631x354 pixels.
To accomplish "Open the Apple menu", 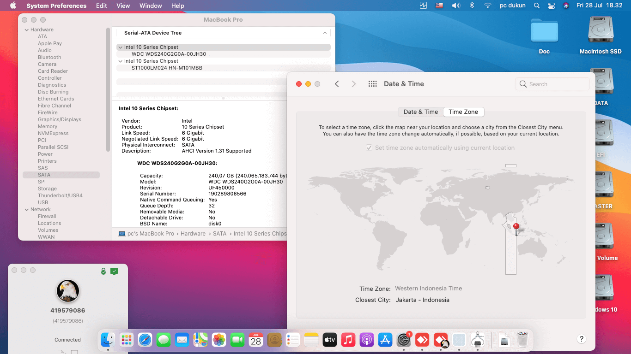I will click(x=13, y=6).
